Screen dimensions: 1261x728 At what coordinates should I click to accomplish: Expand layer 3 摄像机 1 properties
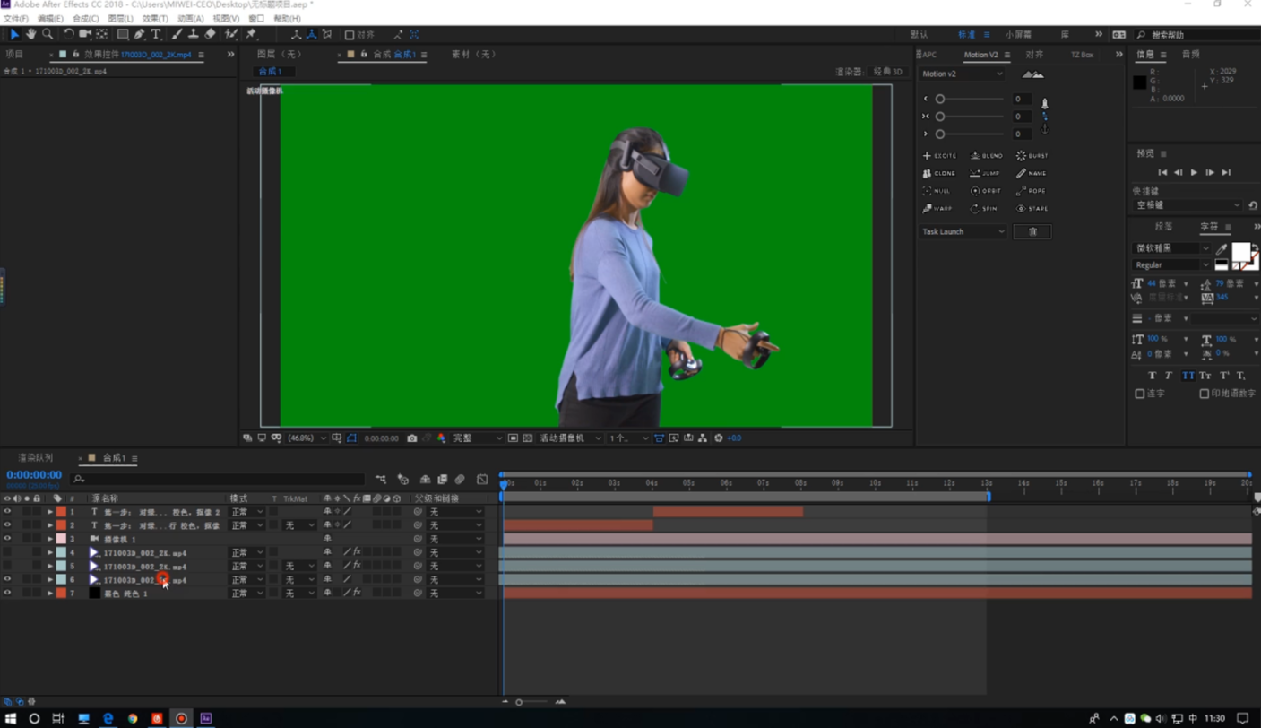(x=50, y=539)
